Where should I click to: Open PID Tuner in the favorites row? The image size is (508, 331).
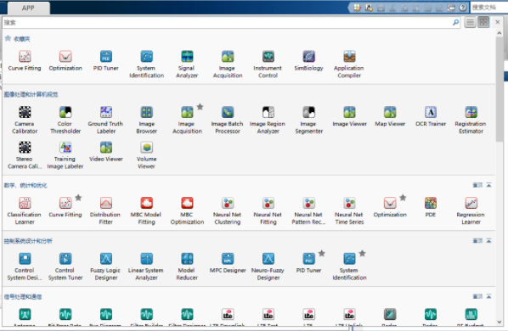[106, 60]
